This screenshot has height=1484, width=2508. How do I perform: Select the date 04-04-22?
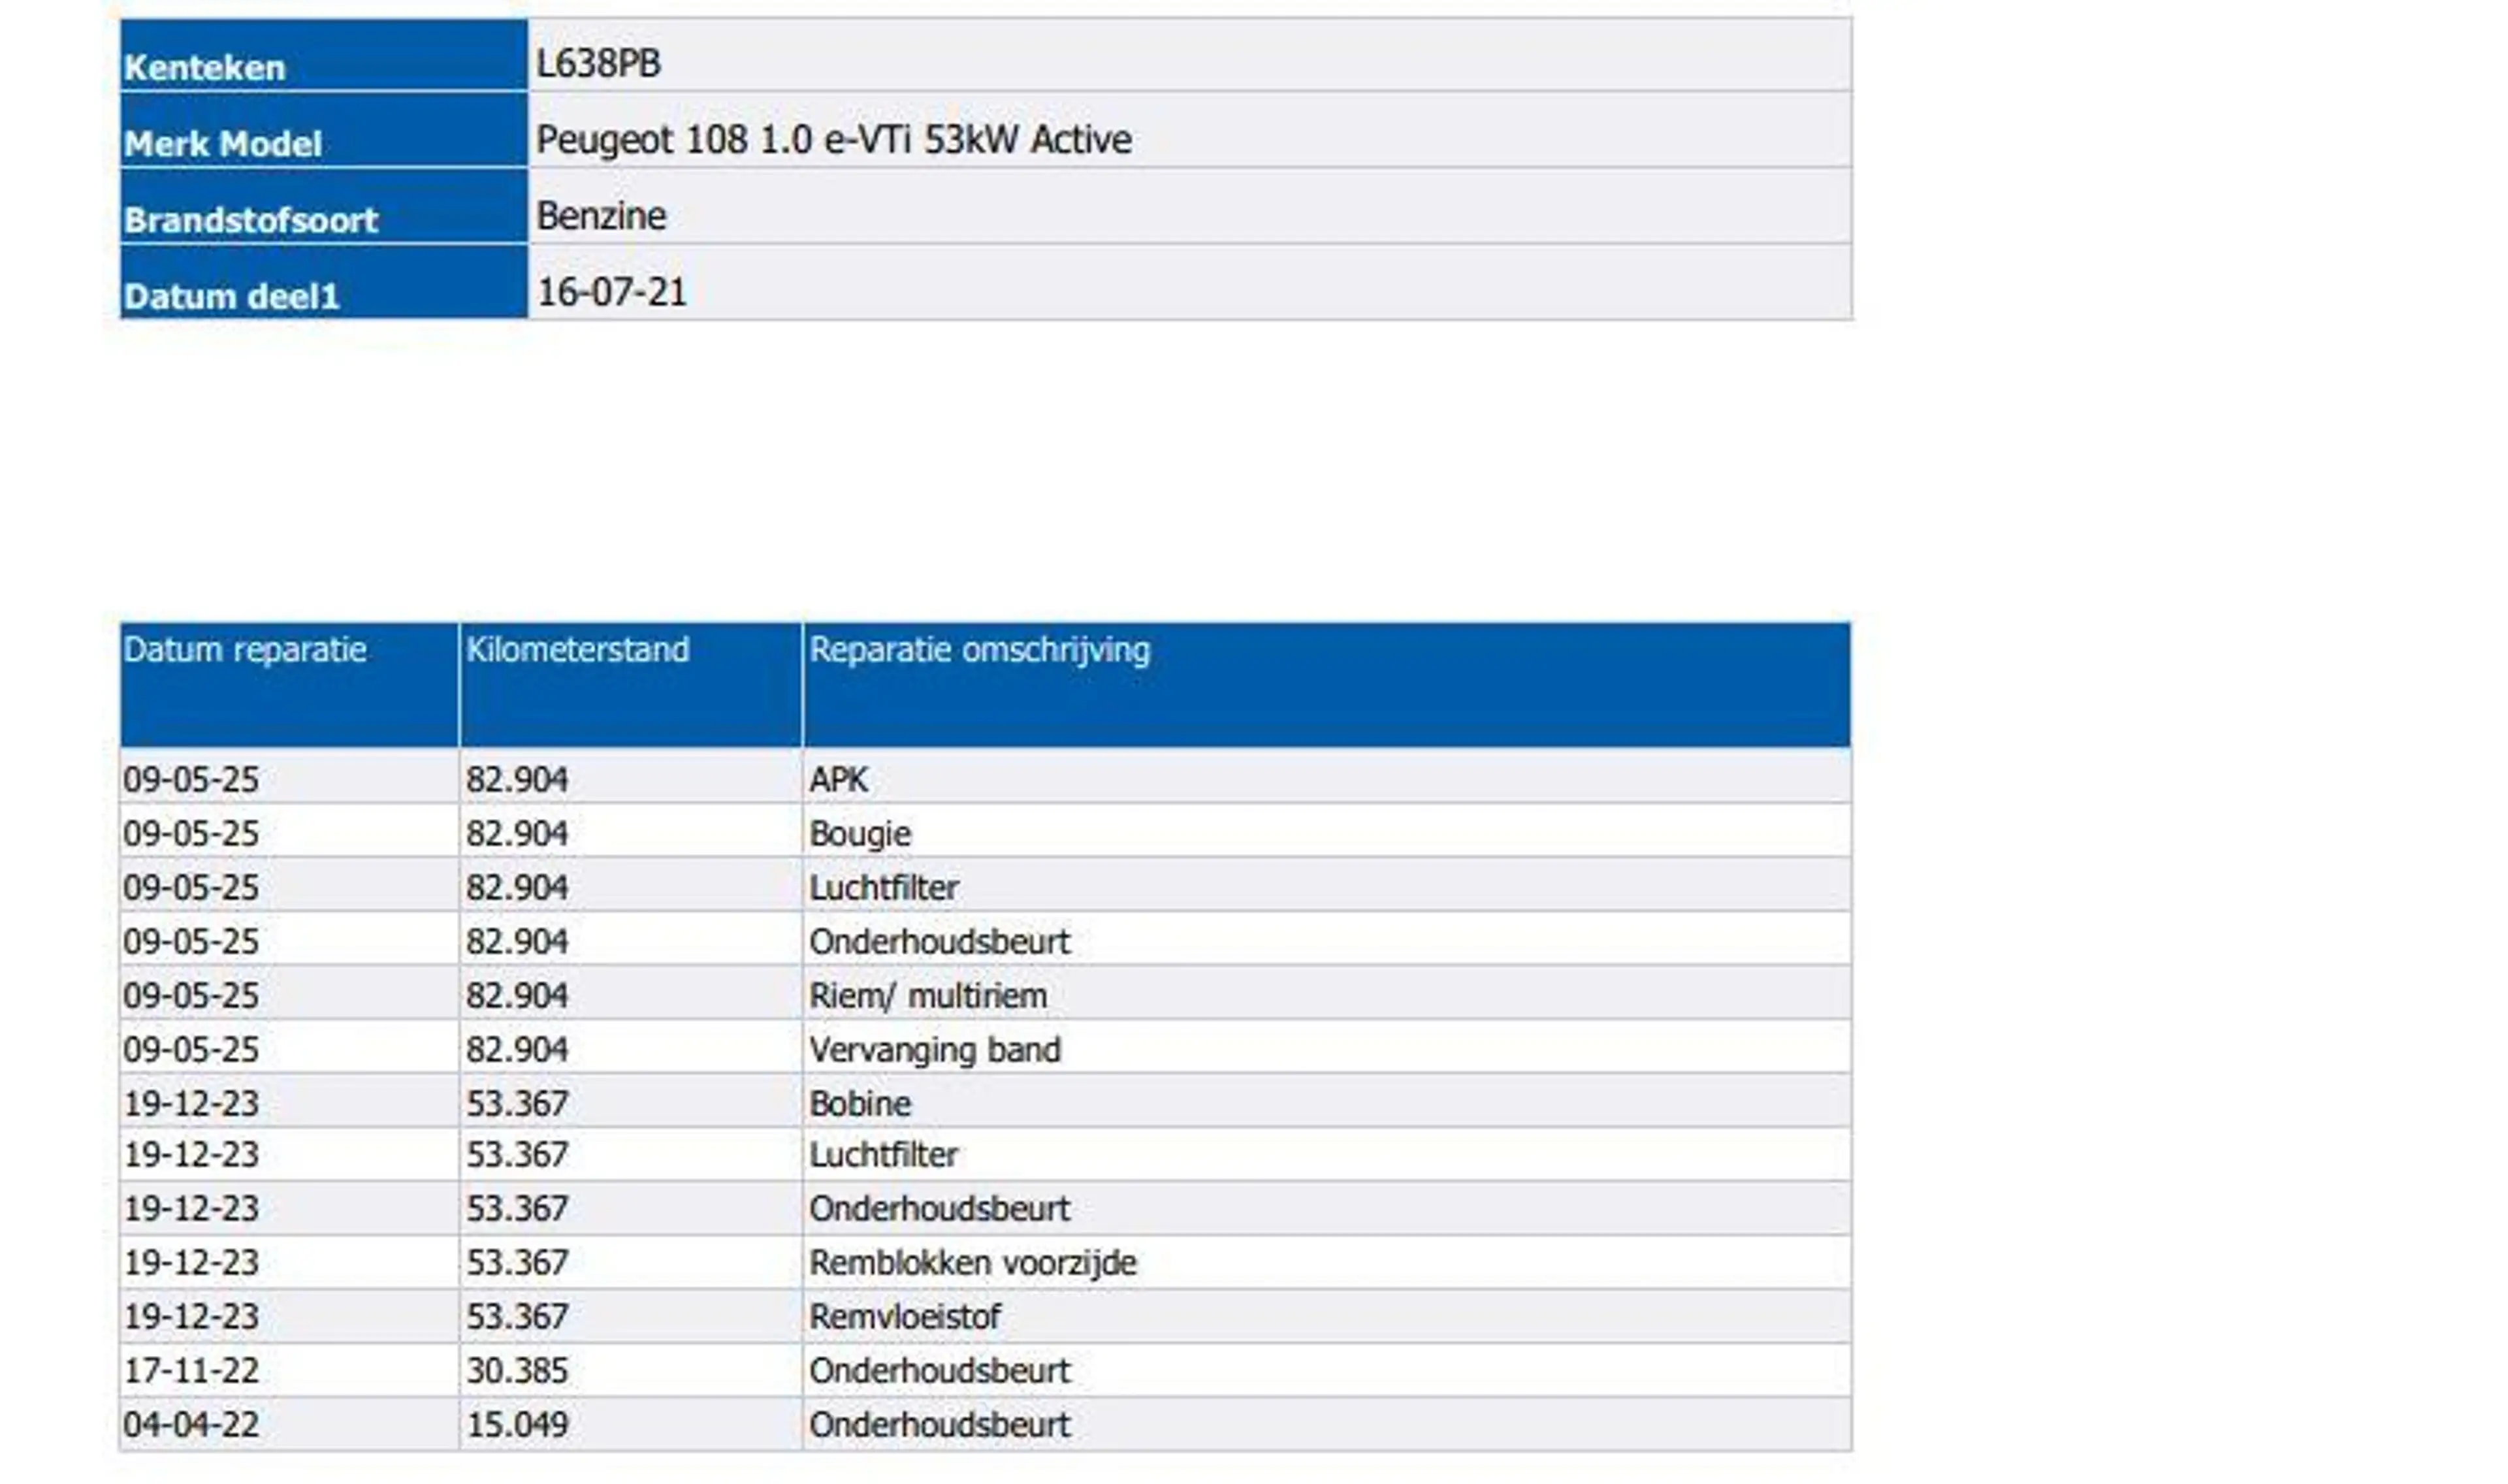tap(191, 1424)
